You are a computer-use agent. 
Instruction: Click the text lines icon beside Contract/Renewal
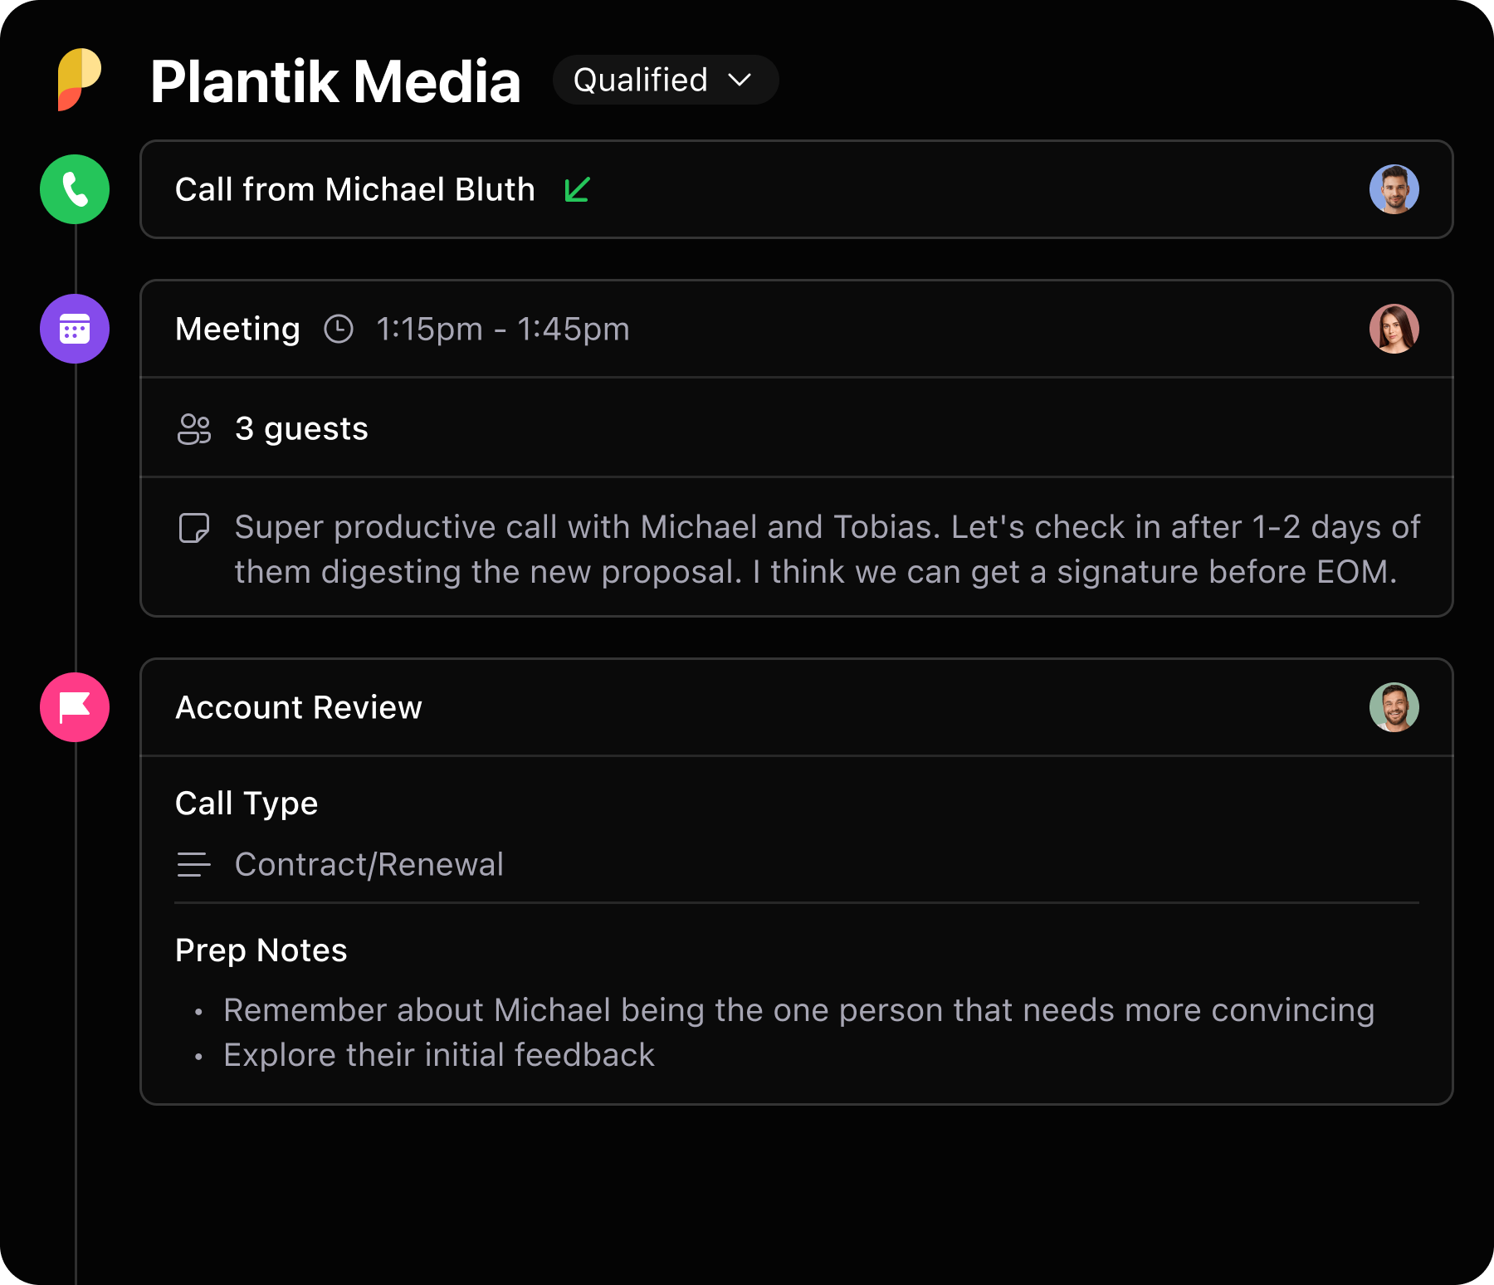pos(193,865)
